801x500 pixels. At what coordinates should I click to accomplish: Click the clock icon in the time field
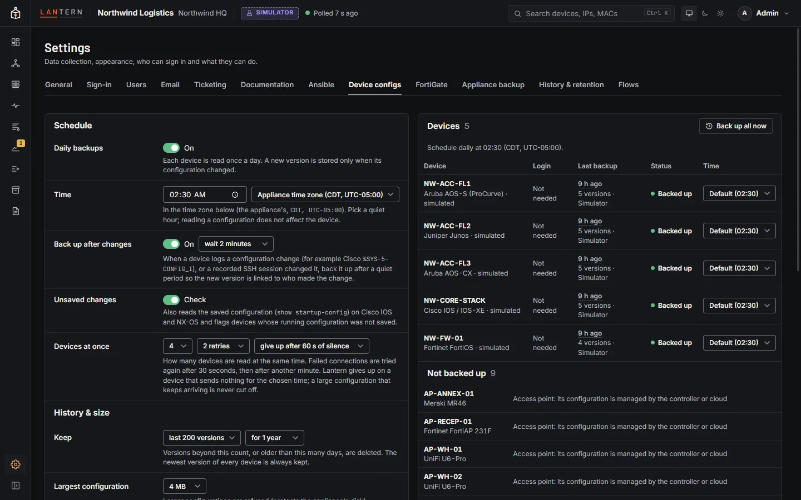click(235, 195)
